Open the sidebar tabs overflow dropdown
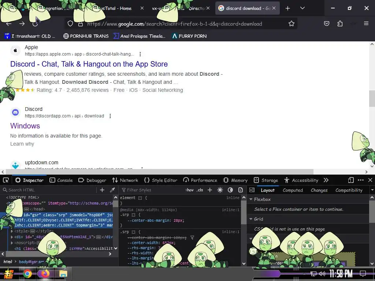This screenshot has width=375, height=281. pyautogui.click(x=372, y=190)
